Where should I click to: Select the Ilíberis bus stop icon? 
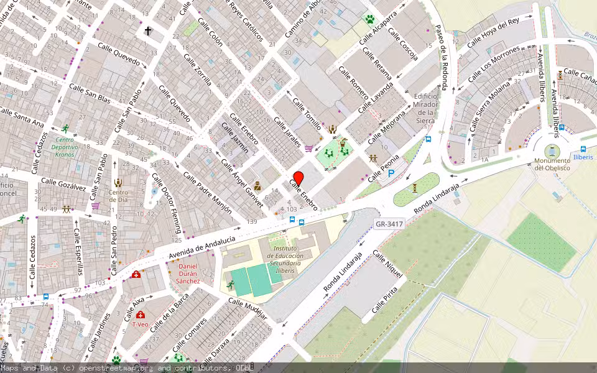tap(583, 149)
